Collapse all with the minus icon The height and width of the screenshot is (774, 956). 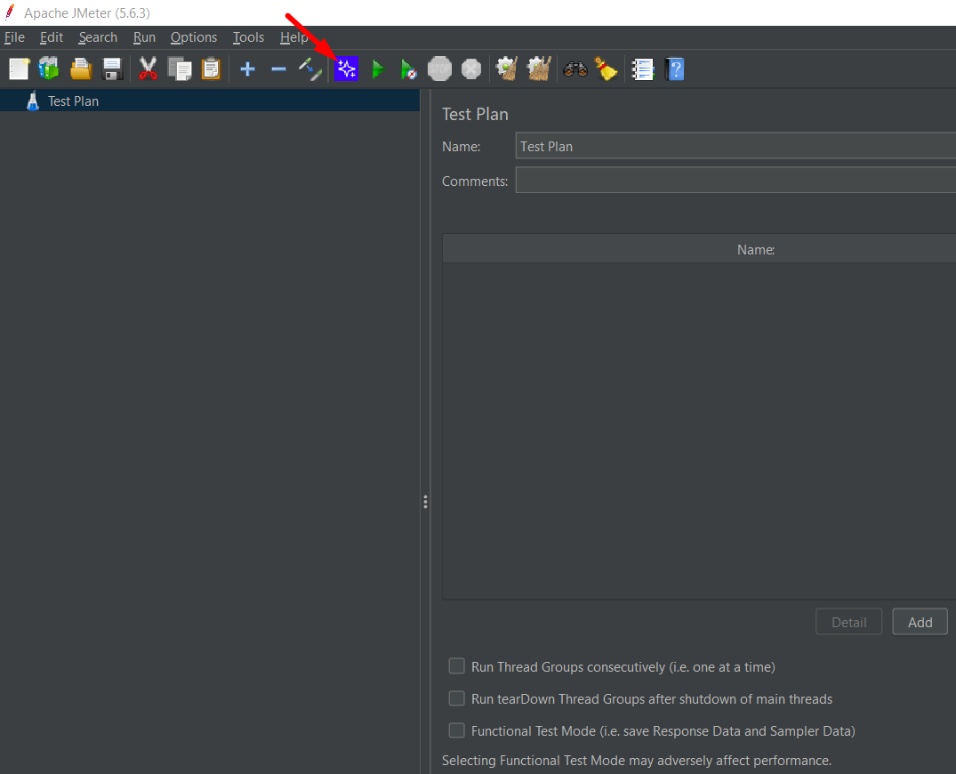(x=278, y=69)
